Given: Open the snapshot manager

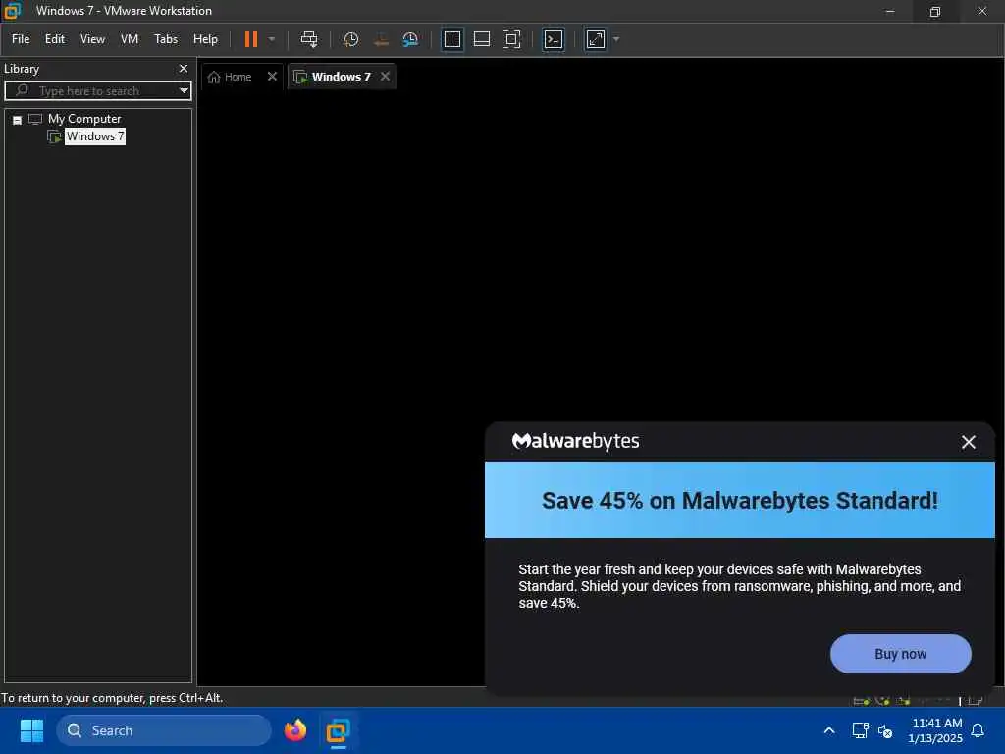Looking at the screenshot, I should pyautogui.click(x=410, y=39).
